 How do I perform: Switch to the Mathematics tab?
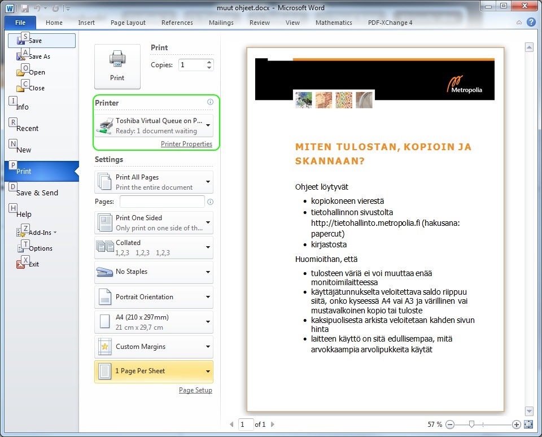pos(334,23)
